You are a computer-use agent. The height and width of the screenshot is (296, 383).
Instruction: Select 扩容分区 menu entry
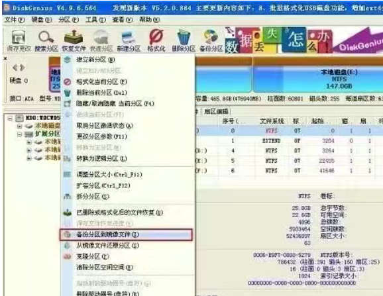(x=128, y=185)
